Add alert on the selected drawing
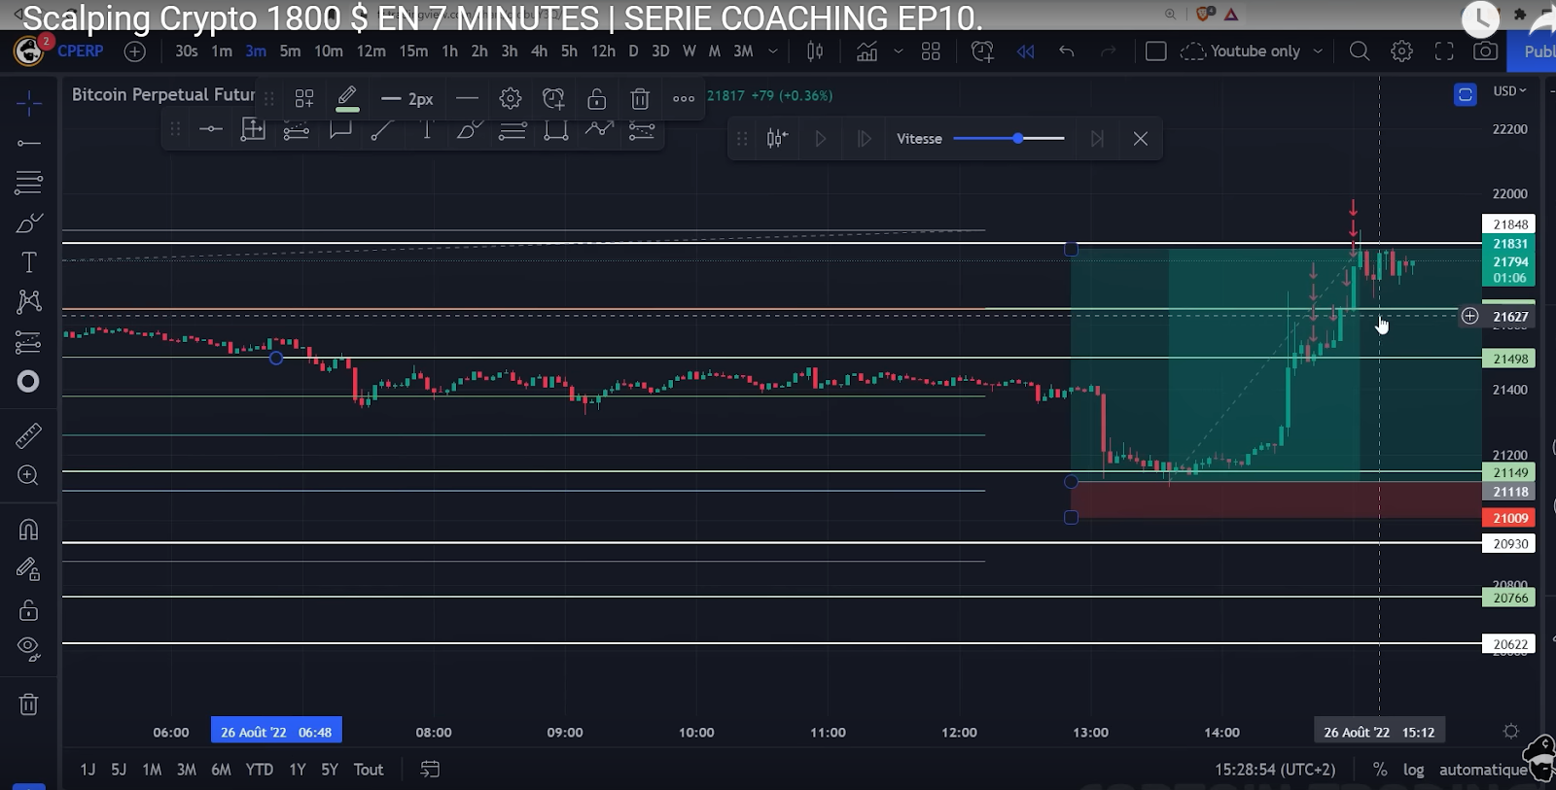1556x790 pixels. click(x=553, y=98)
